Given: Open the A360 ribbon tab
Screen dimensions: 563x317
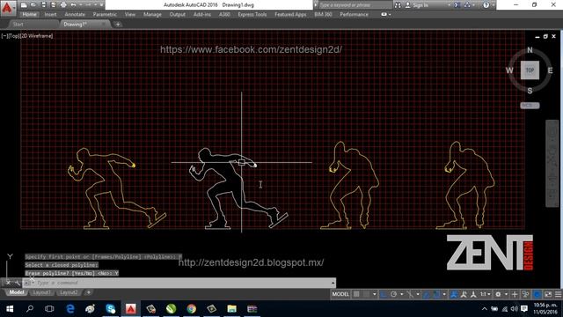Looking at the screenshot, I should pyautogui.click(x=224, y=14).
